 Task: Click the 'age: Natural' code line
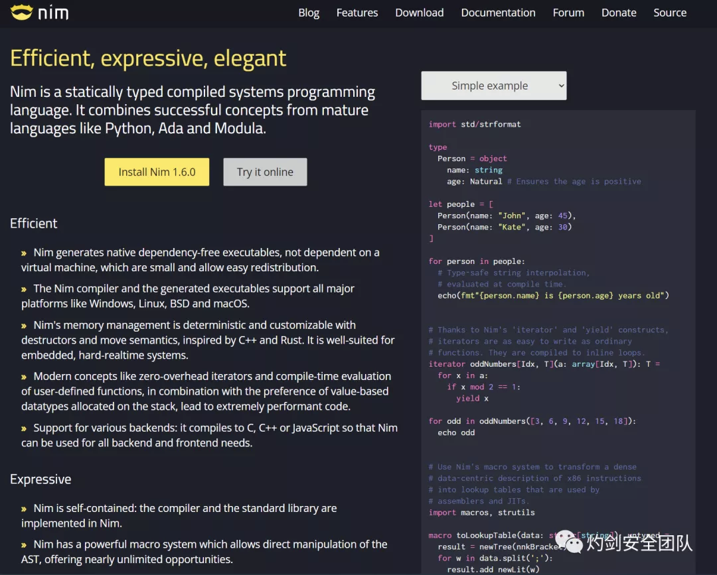point(544,181)
